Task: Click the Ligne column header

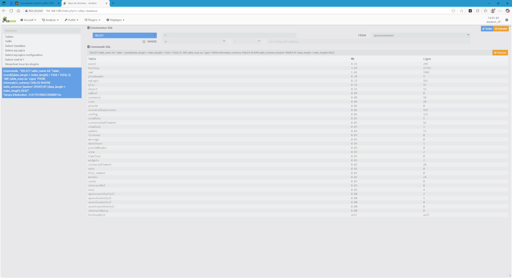Action: click(427, 59)
